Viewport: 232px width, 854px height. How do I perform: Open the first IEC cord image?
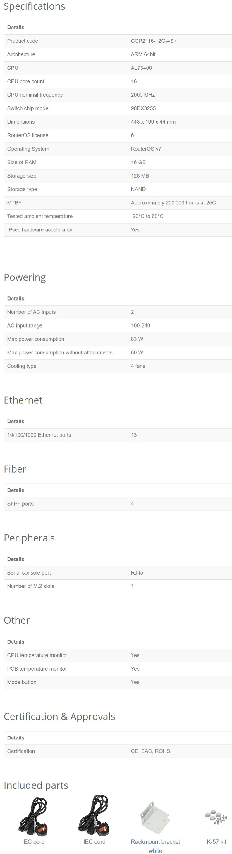coord(33,816)
